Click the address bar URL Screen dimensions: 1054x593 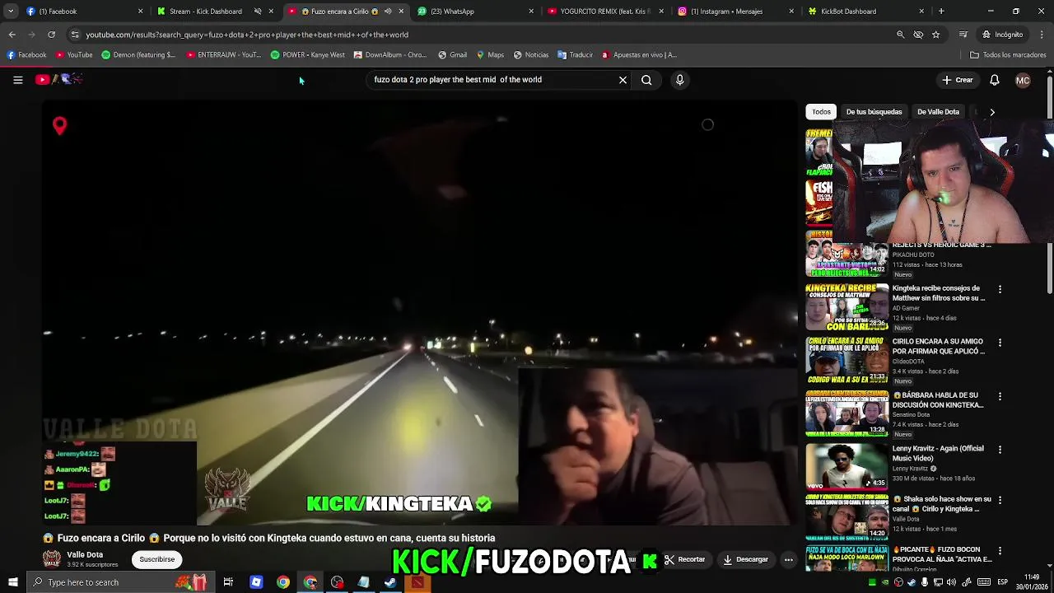(x=247, y=35)
